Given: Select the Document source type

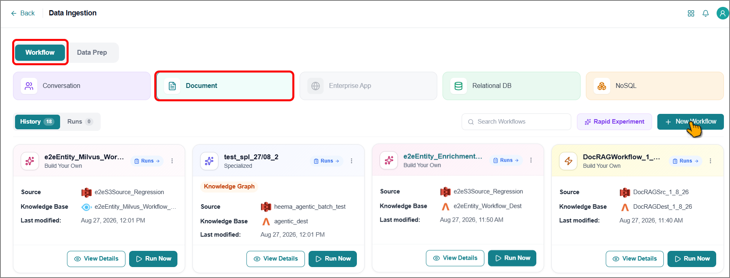Looking at the screenshot, I should 225,86.
